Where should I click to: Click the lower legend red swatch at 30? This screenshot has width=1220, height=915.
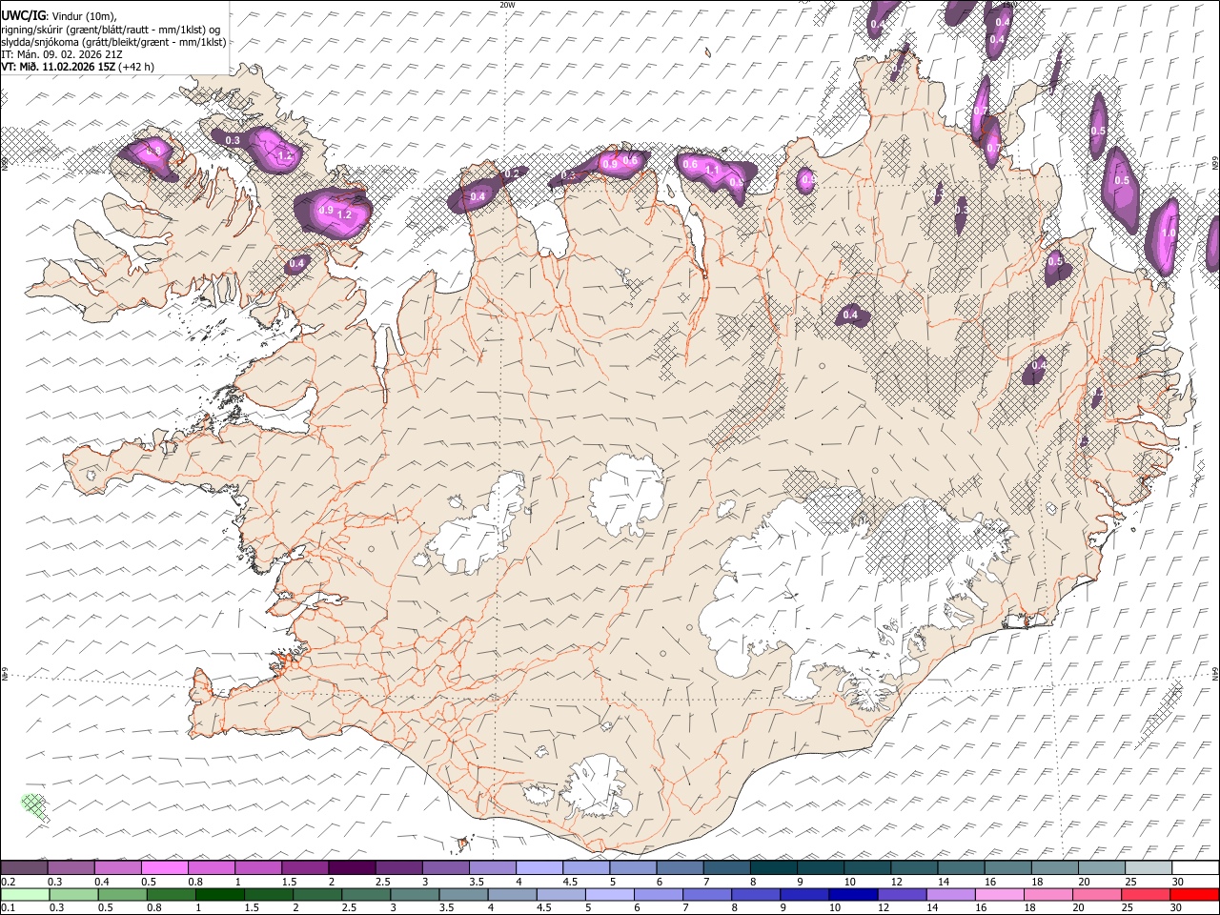1195,894
